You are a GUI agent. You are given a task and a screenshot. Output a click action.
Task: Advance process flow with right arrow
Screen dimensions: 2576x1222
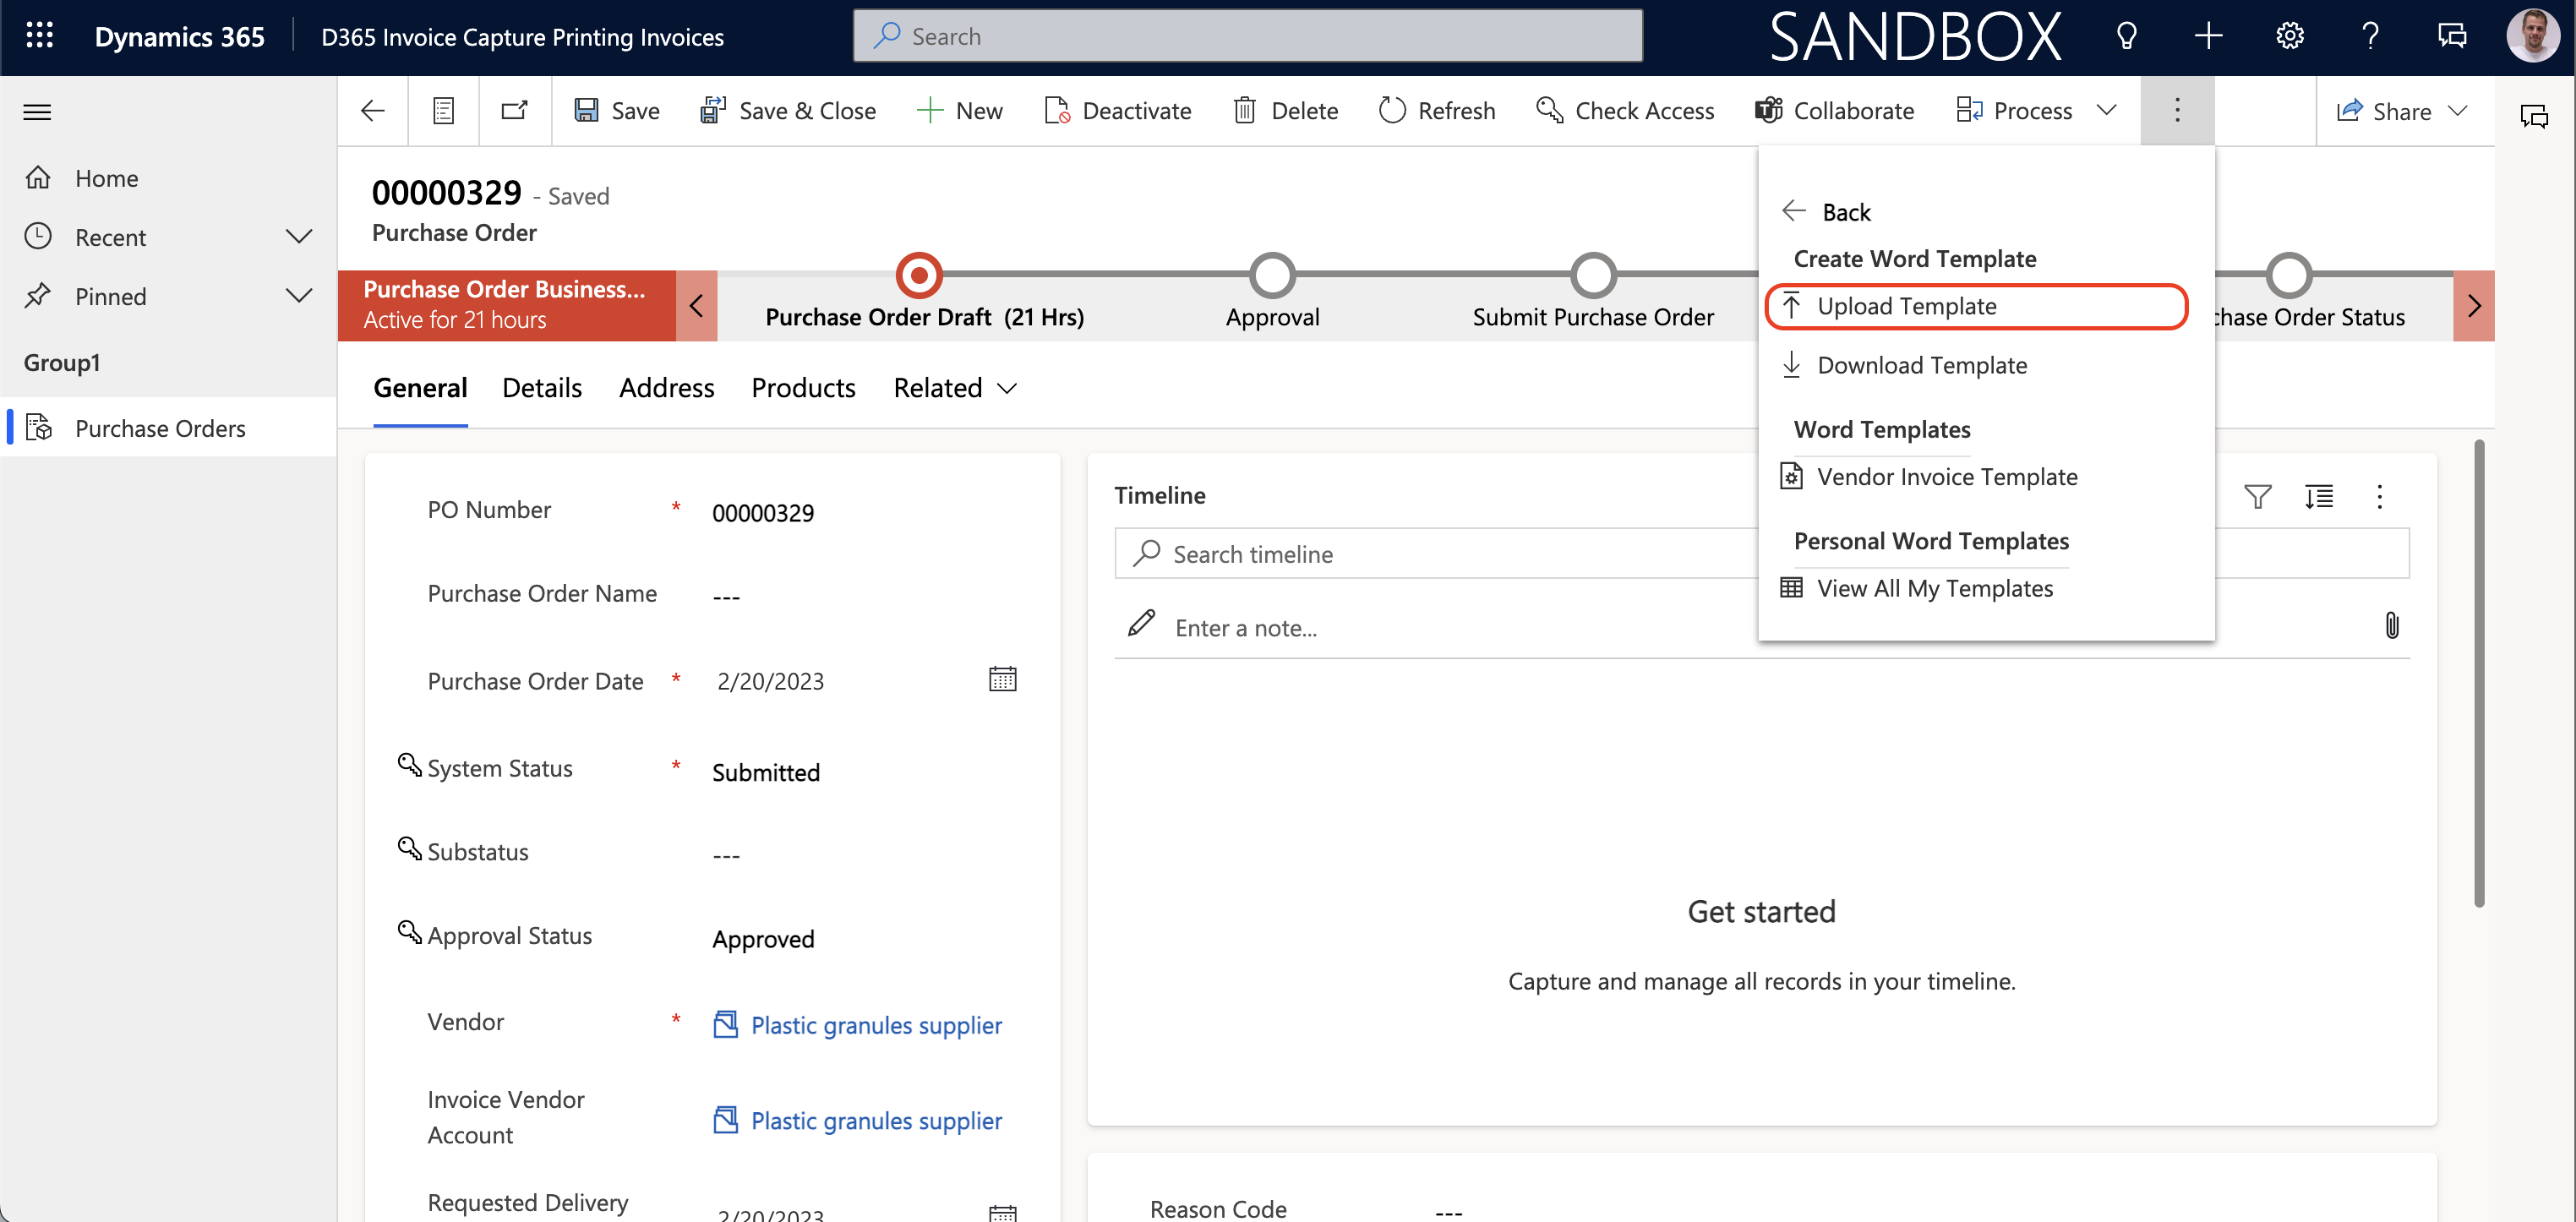[2473, 305]
